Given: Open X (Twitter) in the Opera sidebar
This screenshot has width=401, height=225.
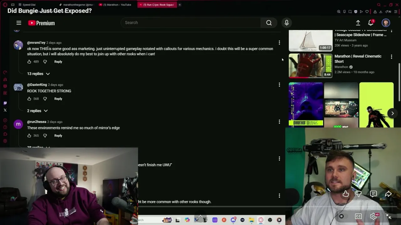Looking at the screenshot, I should [x=5, y=110].
